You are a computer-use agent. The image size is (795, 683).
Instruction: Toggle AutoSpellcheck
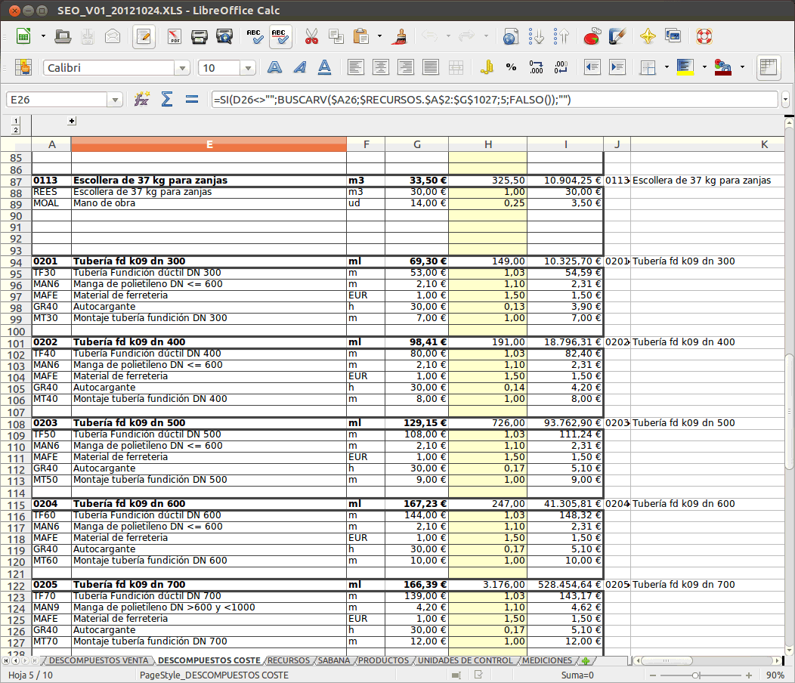click(x=280, y=36)
